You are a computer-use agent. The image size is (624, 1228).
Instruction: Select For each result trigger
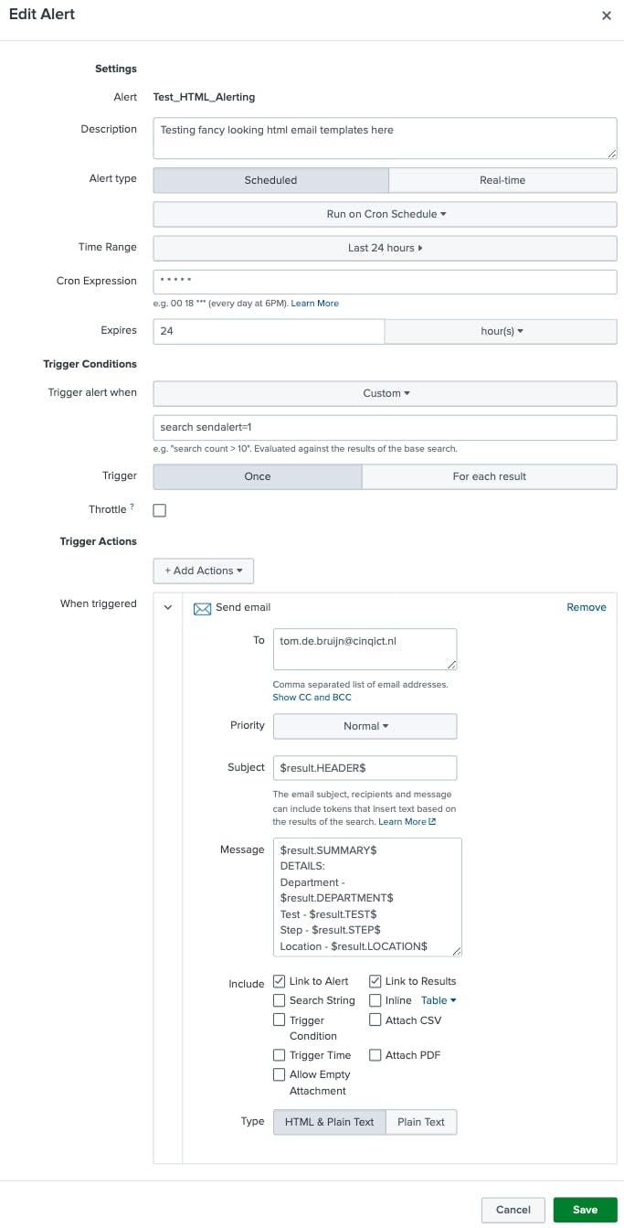point(489,476)
